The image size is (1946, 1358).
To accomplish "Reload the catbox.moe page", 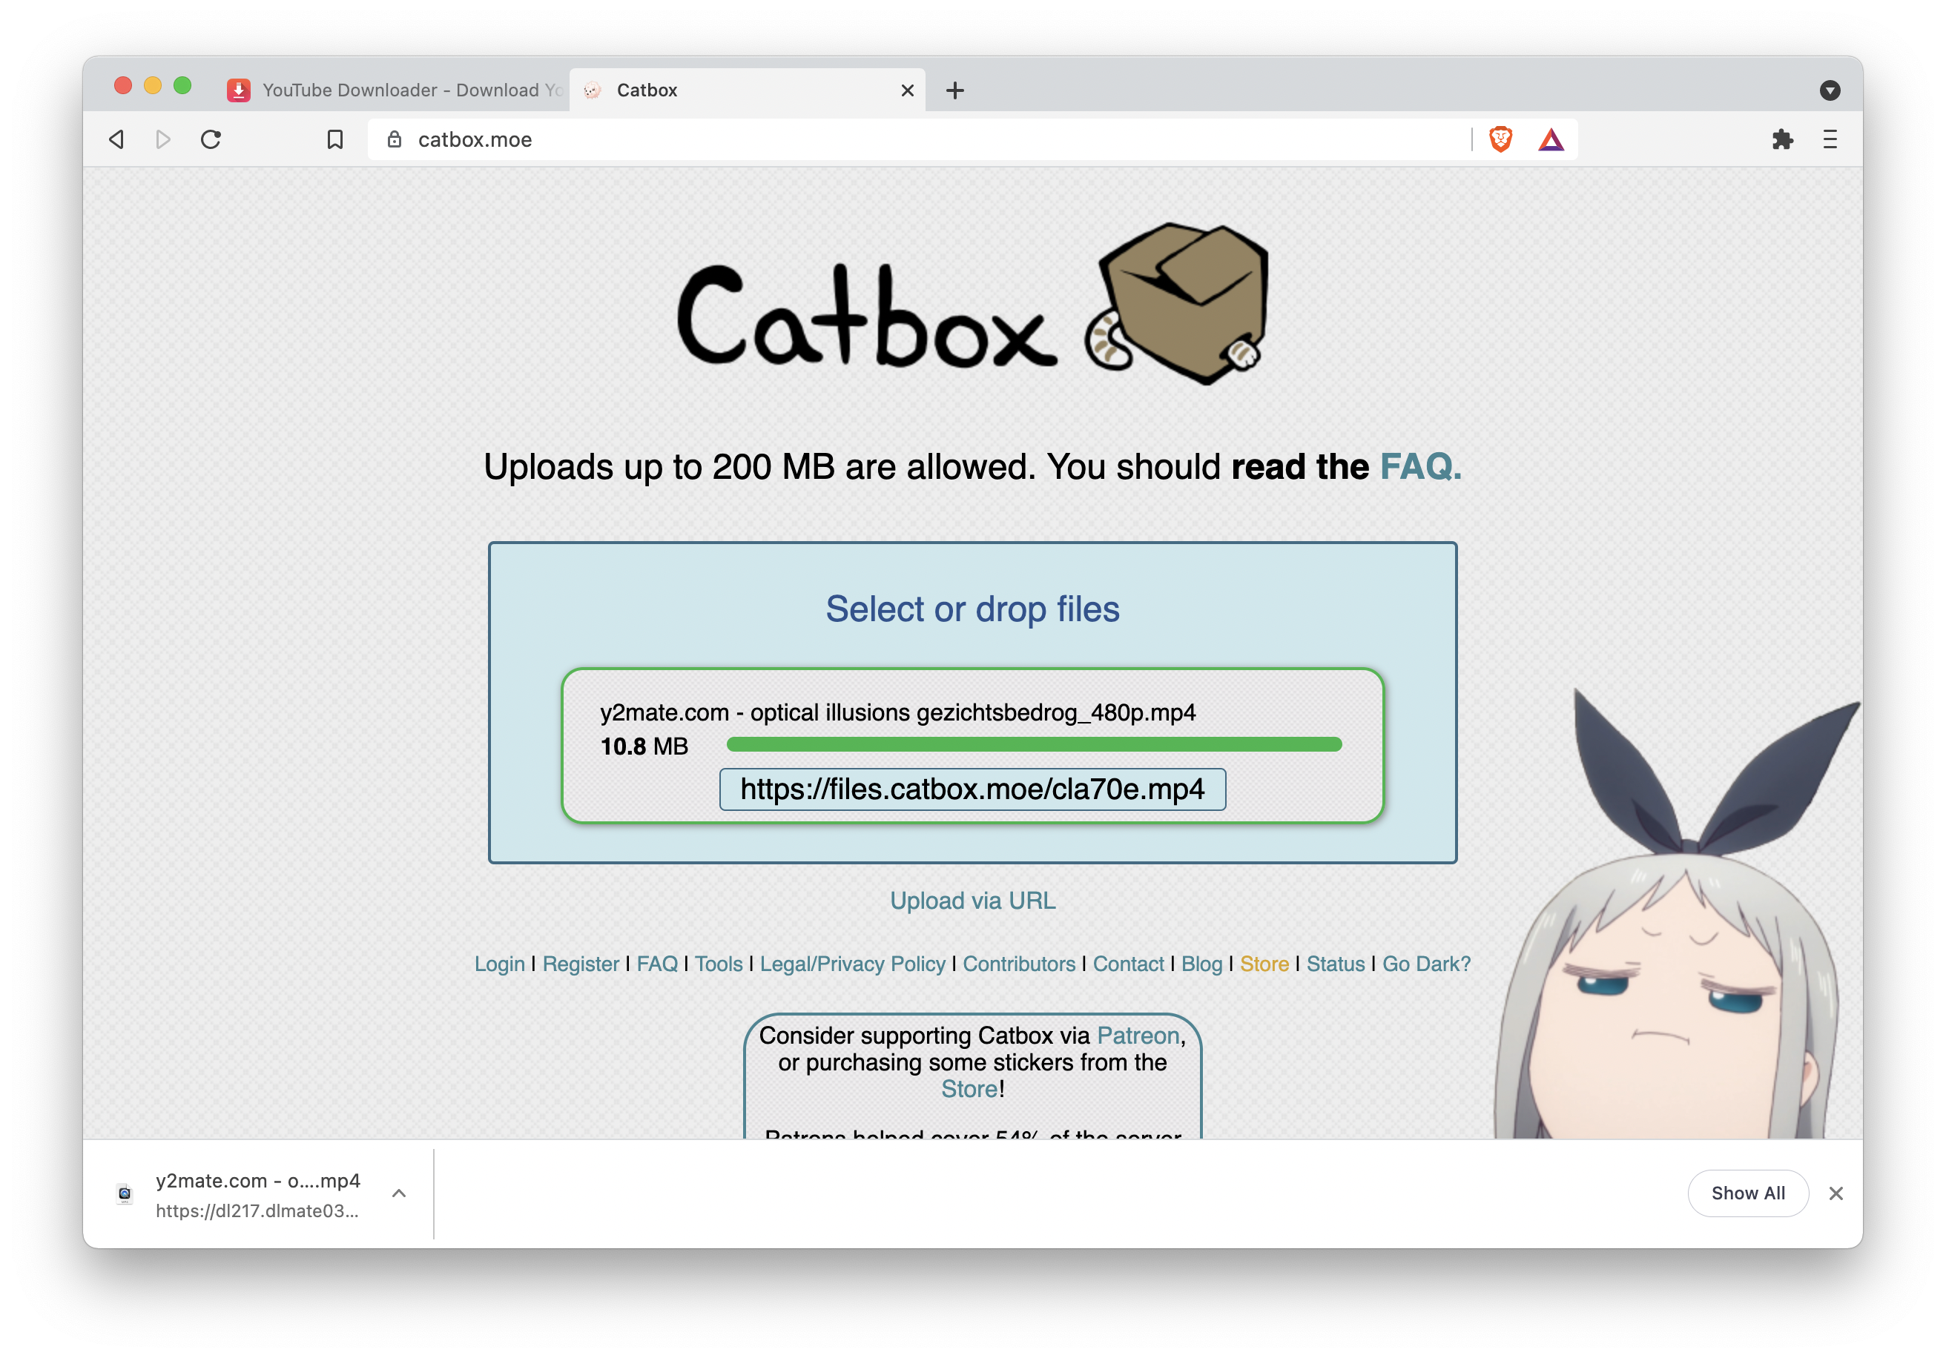I will click(x=211, y=139).
